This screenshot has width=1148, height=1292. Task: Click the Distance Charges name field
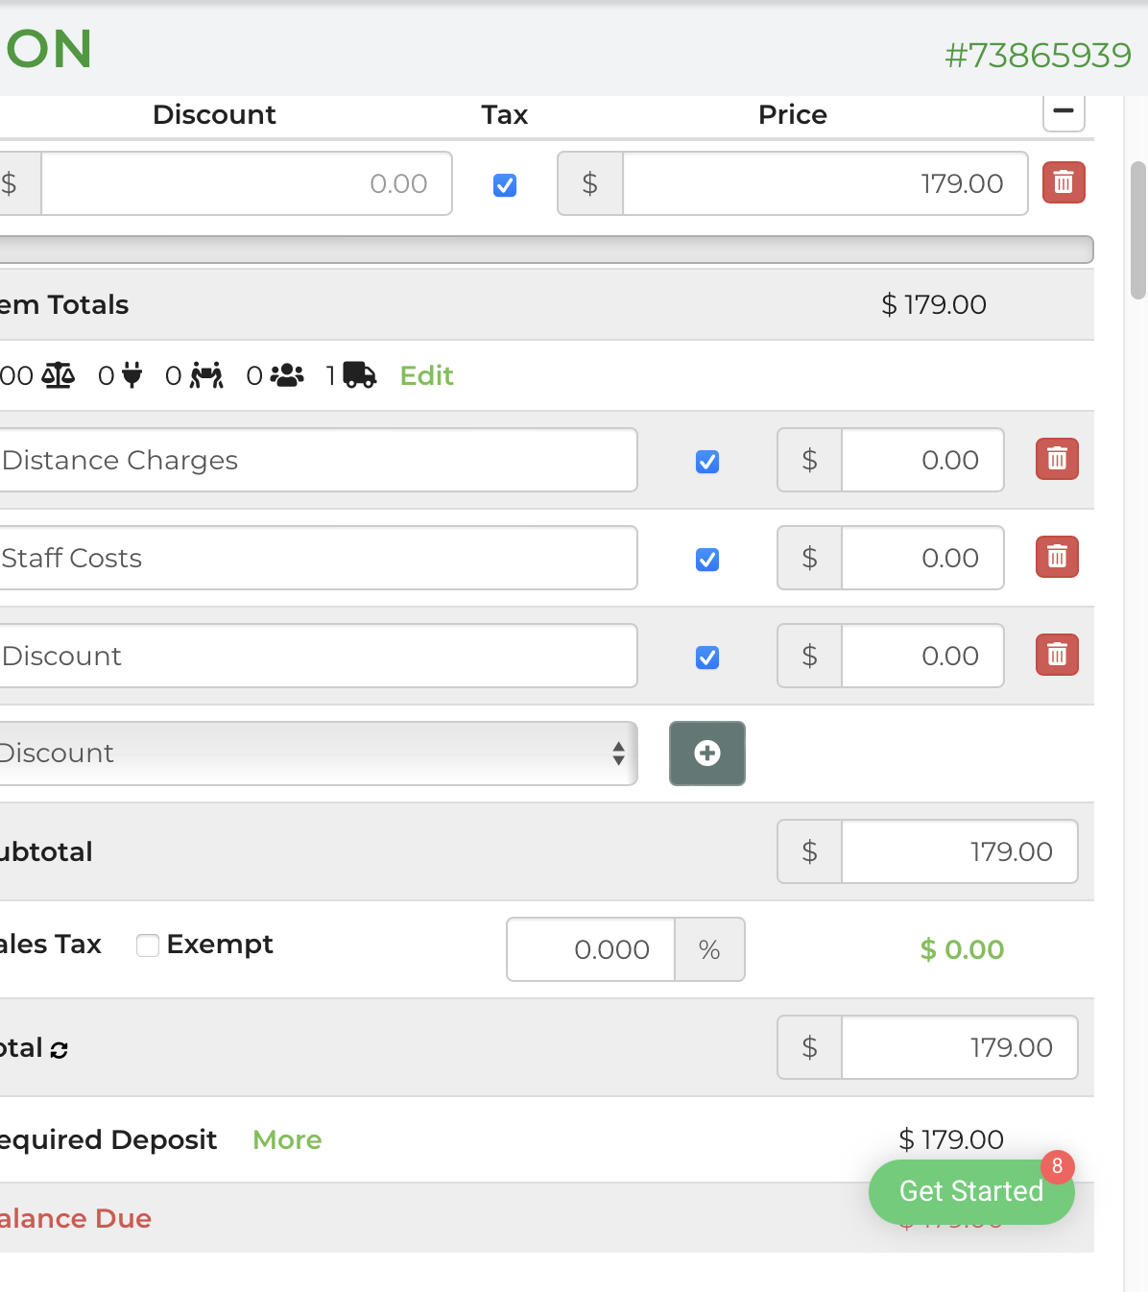pyautogui.click(x=317, y=460)
